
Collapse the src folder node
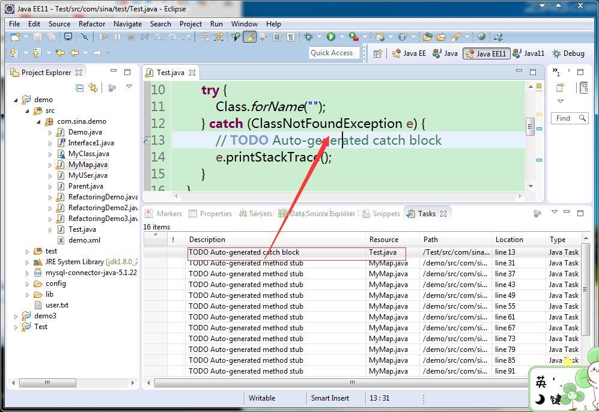(27, 111)
